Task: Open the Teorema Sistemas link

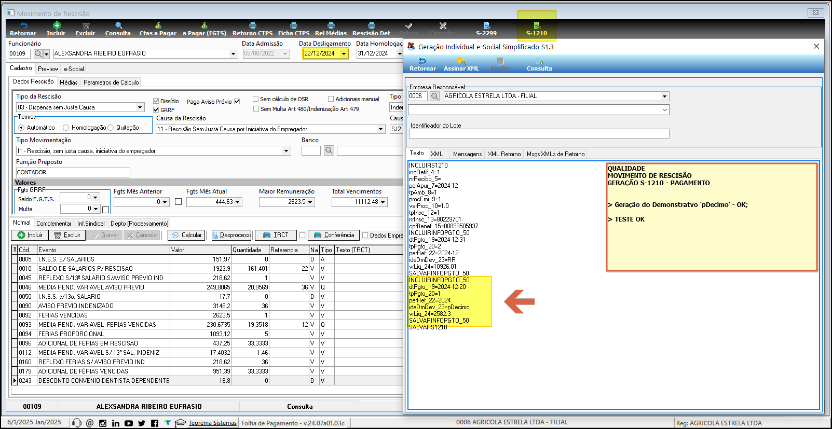Action: pos(212,423)
